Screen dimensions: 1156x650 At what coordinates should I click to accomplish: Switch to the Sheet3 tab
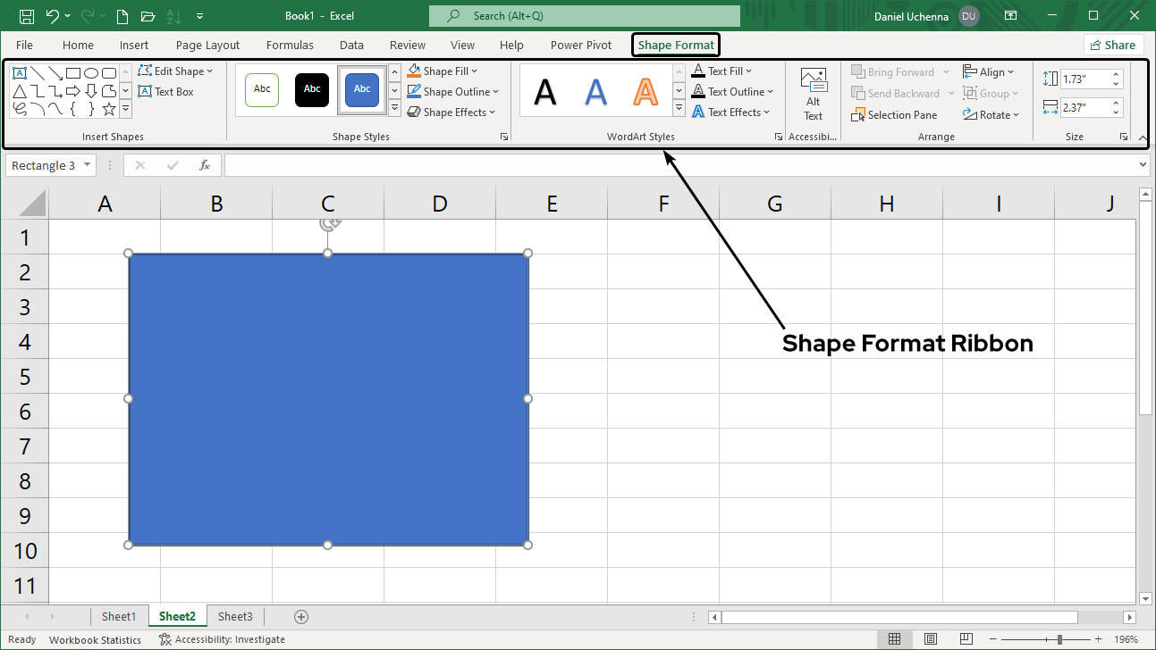click(x=235, y=616)
